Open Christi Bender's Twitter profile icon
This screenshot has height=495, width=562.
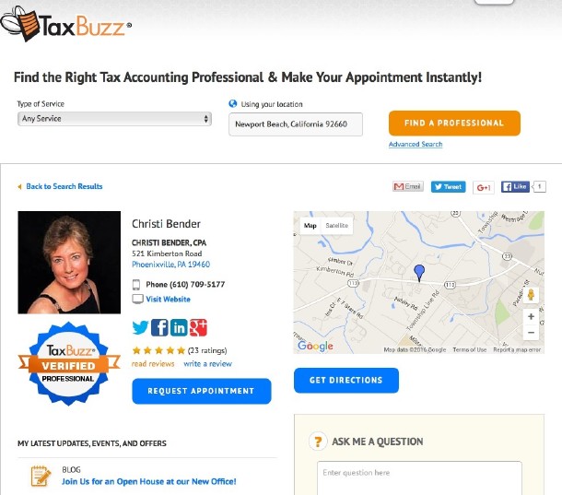coord(140,327)
